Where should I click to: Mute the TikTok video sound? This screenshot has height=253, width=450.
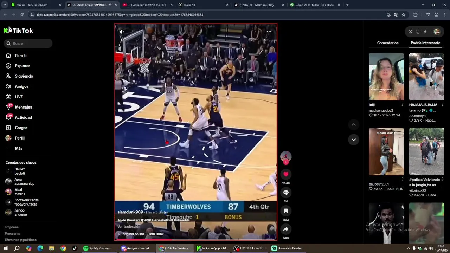point(122,32)
